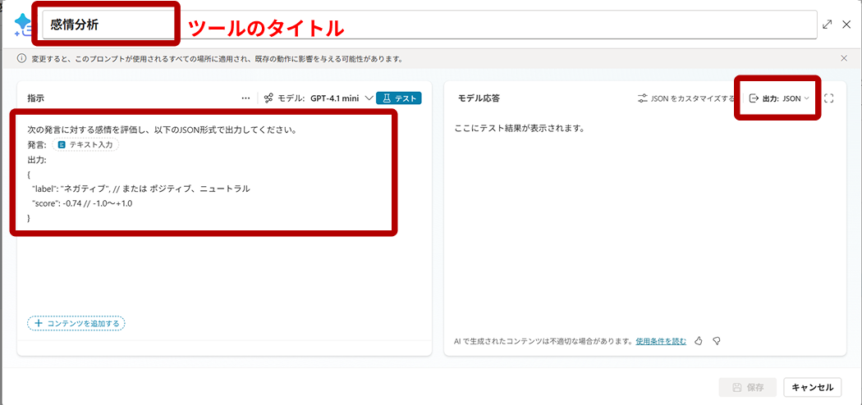The width and height of the screenshot is (862, 405).
Task: Open JSON をカスタマイズする settings
Action: pos(685,98)
